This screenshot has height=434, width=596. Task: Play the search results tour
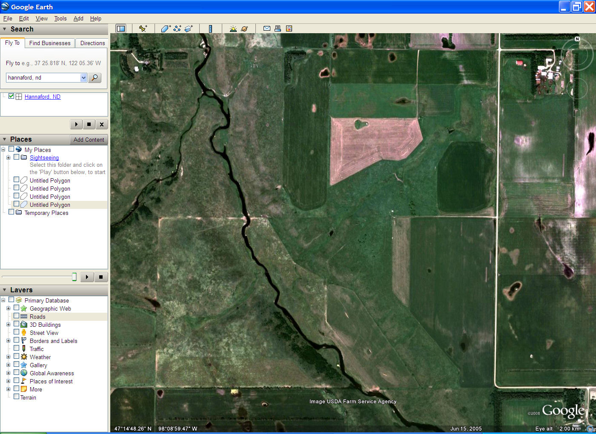coord(76,124)
